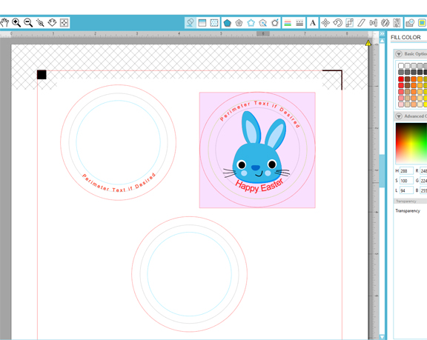Click the G green value field
This screenshot has height=340, width=427.
coord(423,181)
